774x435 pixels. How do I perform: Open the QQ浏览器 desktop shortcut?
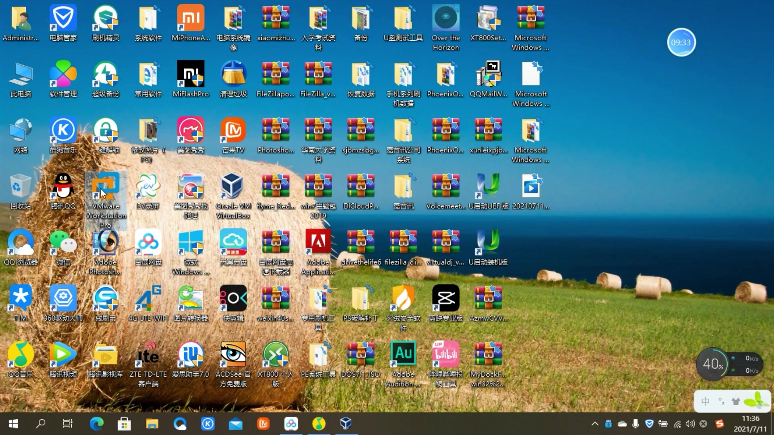21,247
